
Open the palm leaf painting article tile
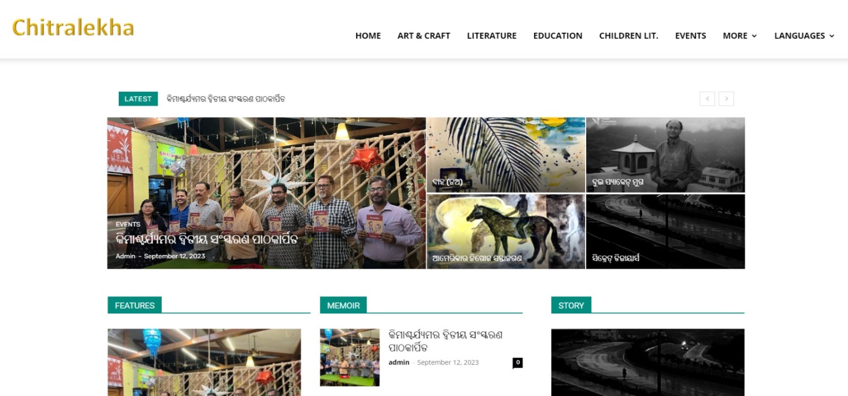506,155
